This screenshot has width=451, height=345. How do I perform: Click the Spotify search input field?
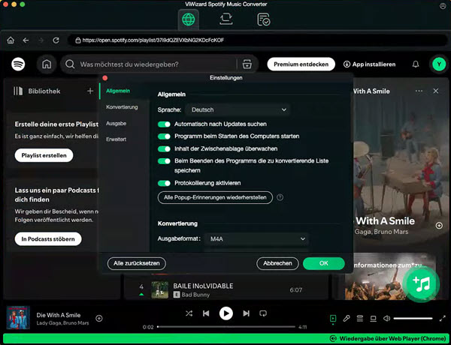[x=158, y=64]
